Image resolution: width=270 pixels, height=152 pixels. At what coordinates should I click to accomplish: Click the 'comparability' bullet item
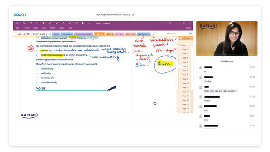click(47, 69)
